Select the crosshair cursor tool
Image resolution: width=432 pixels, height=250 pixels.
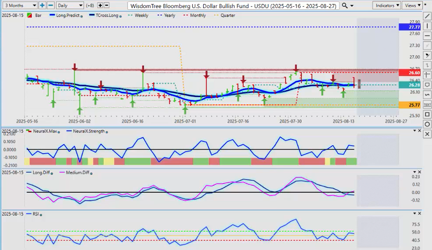pyautogui.click(x=427, y=75)
